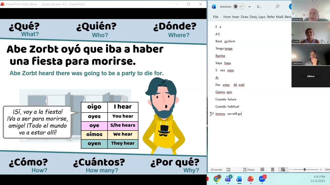Click the '¿Qué?' question word on slide

(24, 26)
